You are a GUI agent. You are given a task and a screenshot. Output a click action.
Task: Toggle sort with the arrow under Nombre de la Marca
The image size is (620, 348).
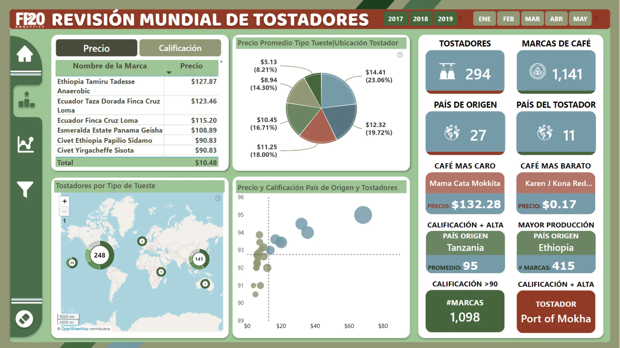click(x=169, y=73)
